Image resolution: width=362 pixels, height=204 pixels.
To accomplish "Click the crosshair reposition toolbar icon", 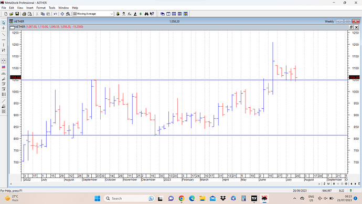I will point(62,14).
